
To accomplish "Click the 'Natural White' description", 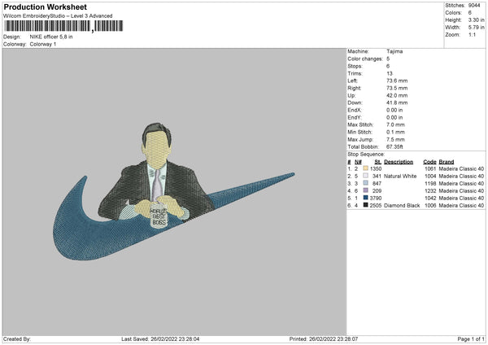I will [x=400, y=177].
